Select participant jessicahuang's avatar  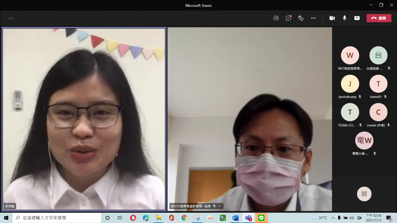pos(350,84)
